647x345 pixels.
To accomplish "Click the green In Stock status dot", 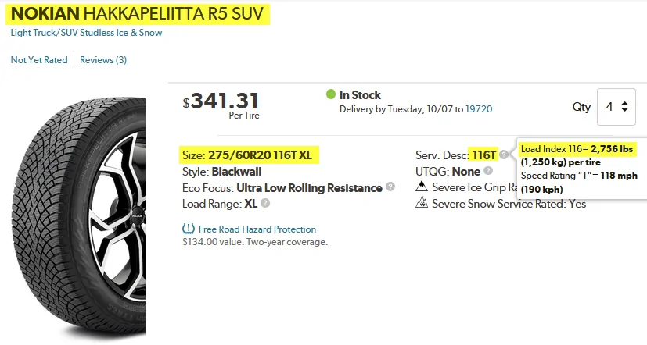I will click(x=331, y=95).
